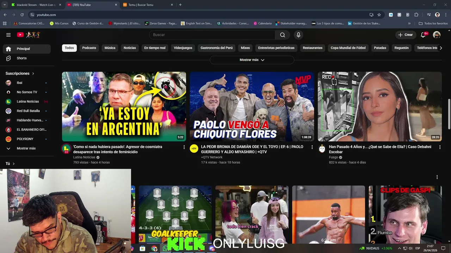Select the Copa Mundial de Fútbol chip
Screen dimensions: 451x253
pos(348,48)
